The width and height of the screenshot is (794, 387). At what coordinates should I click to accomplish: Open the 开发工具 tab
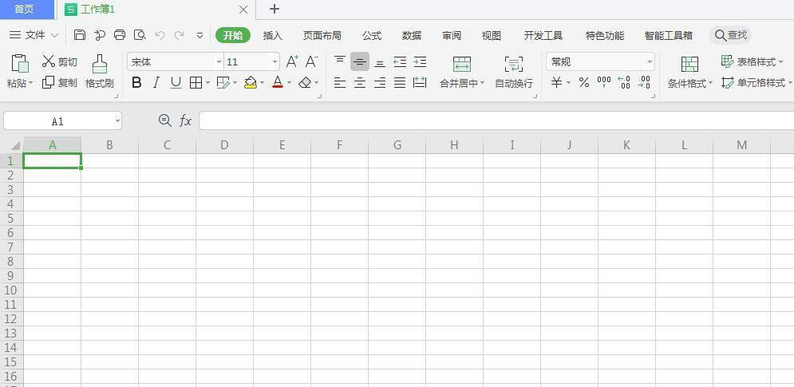click(x=543, y=35)
